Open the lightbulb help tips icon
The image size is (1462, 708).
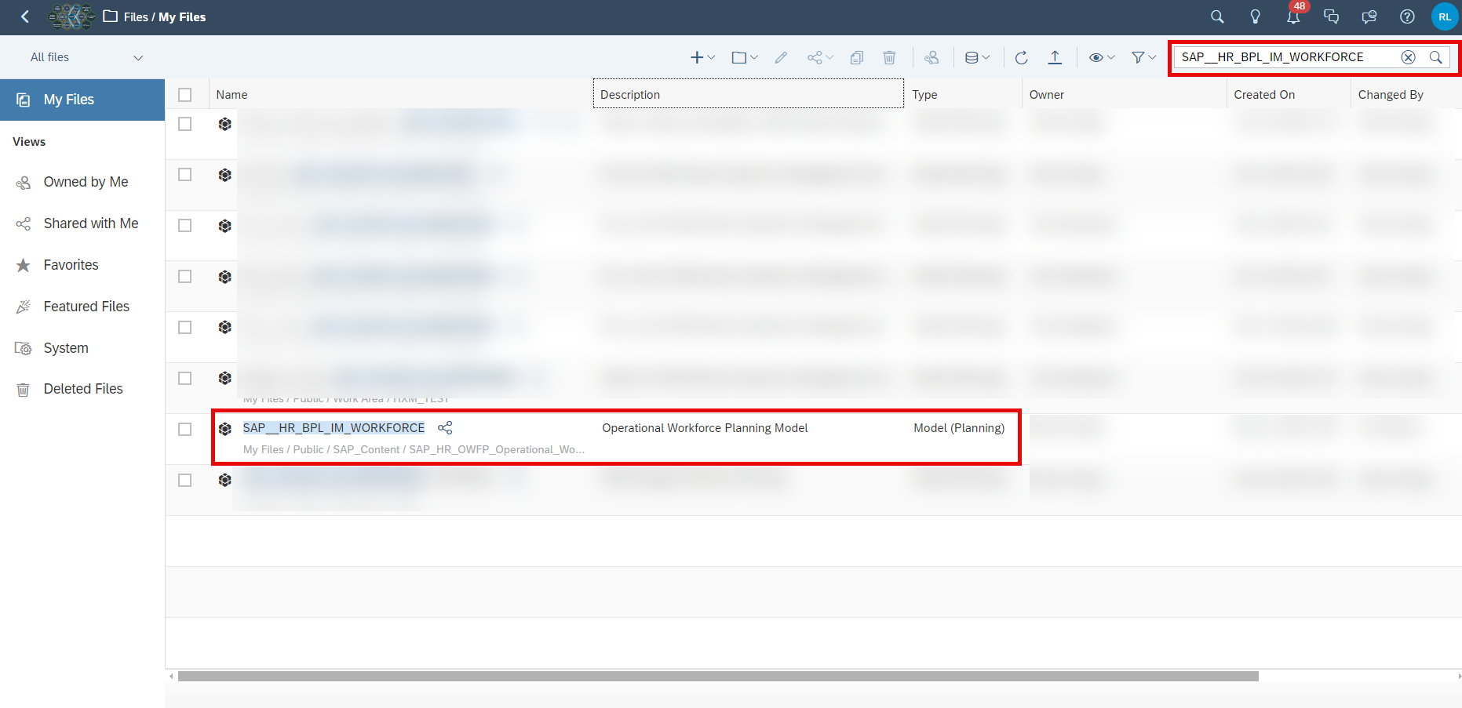click(x=1256, y=16)
